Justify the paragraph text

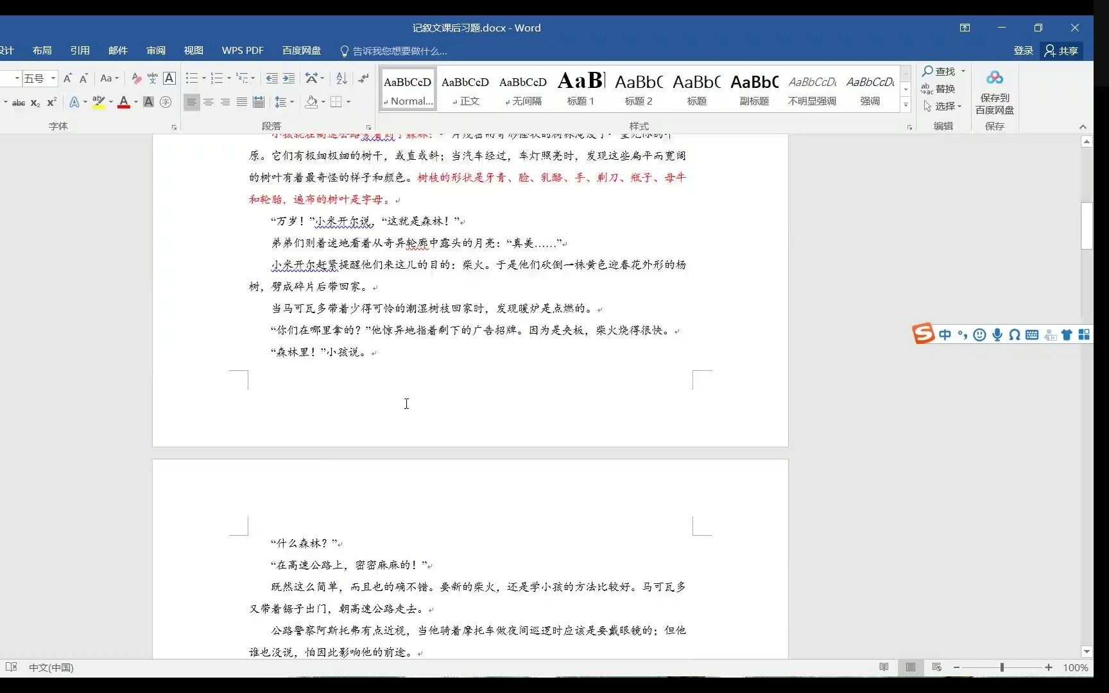click(x=242, y=102)
